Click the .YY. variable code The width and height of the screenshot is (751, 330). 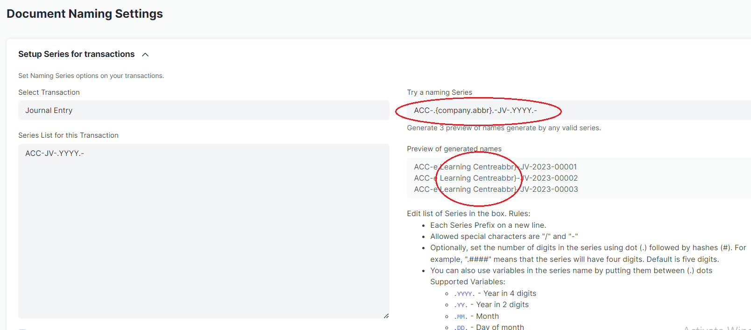coord(461,305)
